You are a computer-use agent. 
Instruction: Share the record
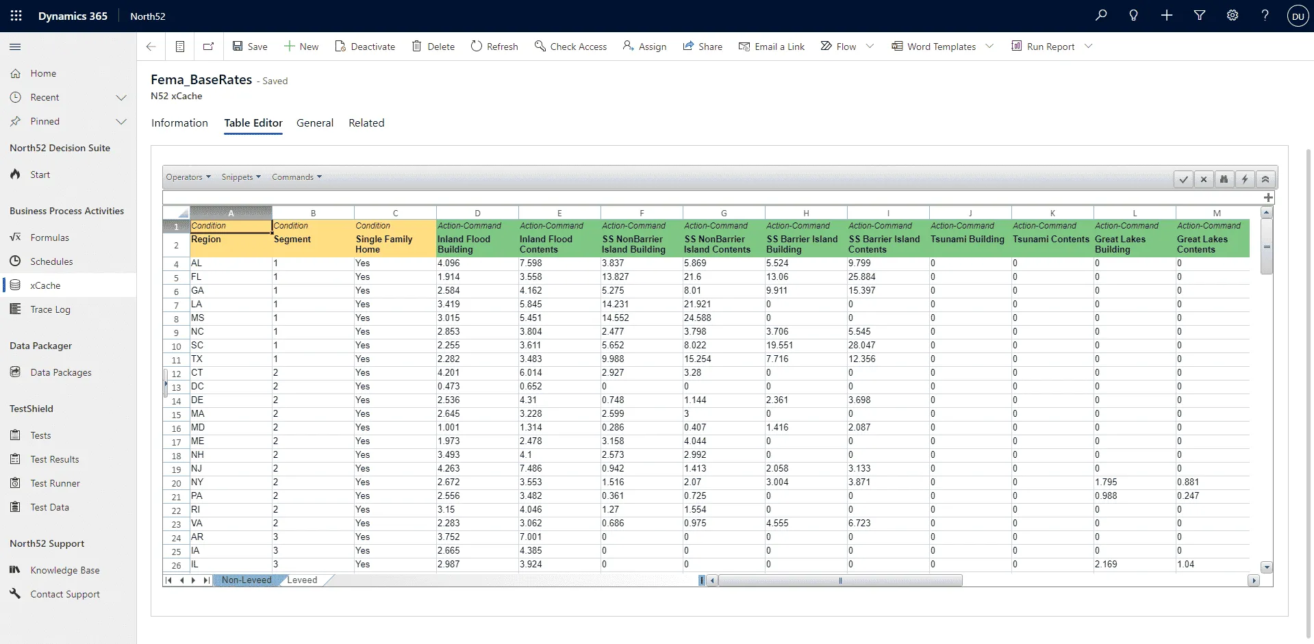point(703,47)
